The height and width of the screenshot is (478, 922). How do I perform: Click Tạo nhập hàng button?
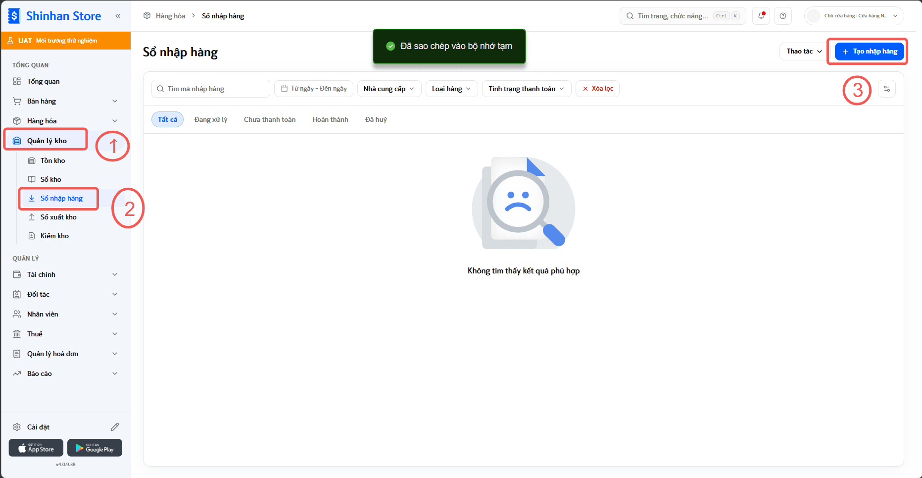(x=870, y=52)
